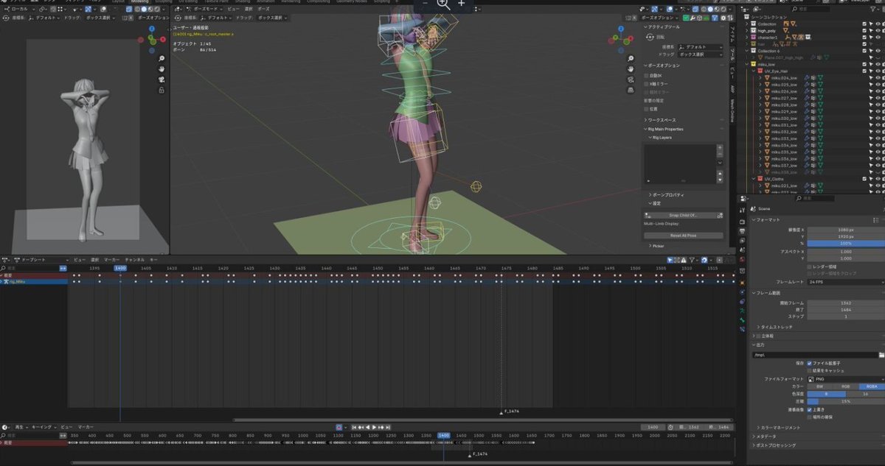Click the pan hand icon in the left viewport

(x=162, y=68)
